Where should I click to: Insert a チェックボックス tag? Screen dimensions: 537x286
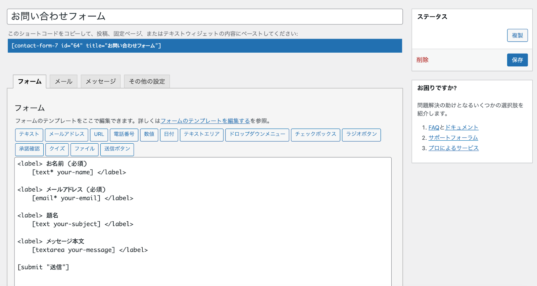(315, 135)
